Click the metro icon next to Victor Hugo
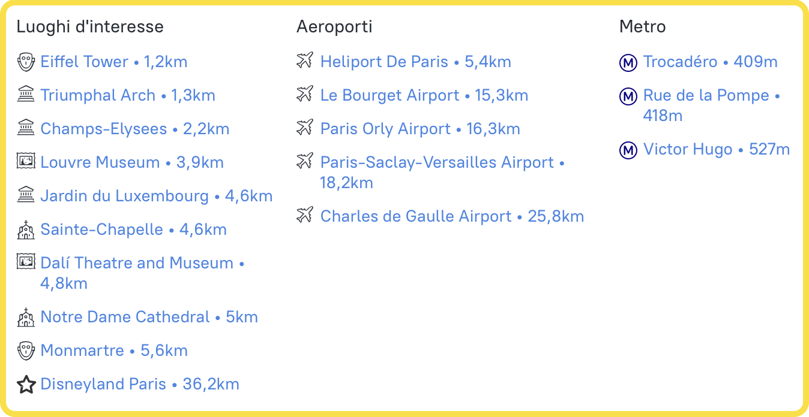This screenshot has width=809, height=417. (628, 150)
